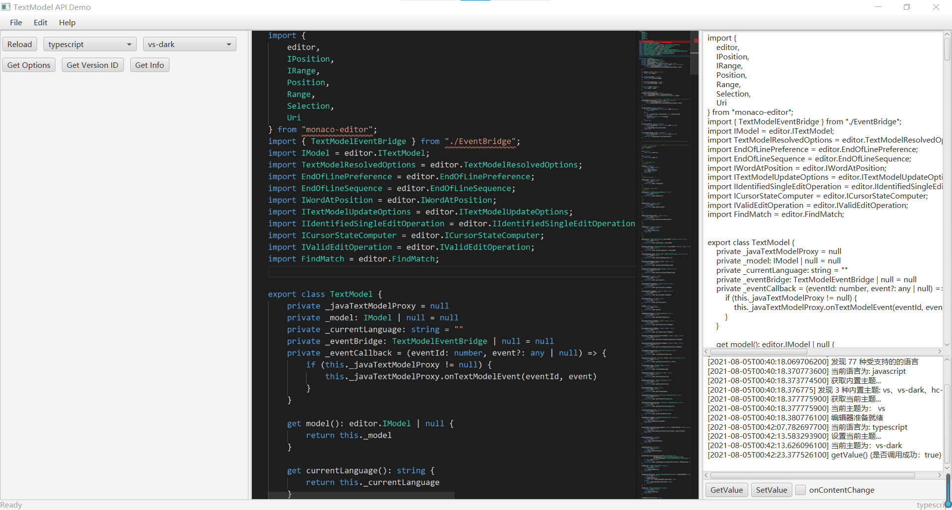Screen dimensions: 952x510
Task: Click the GetValue button
Action: tap(726, 490)
